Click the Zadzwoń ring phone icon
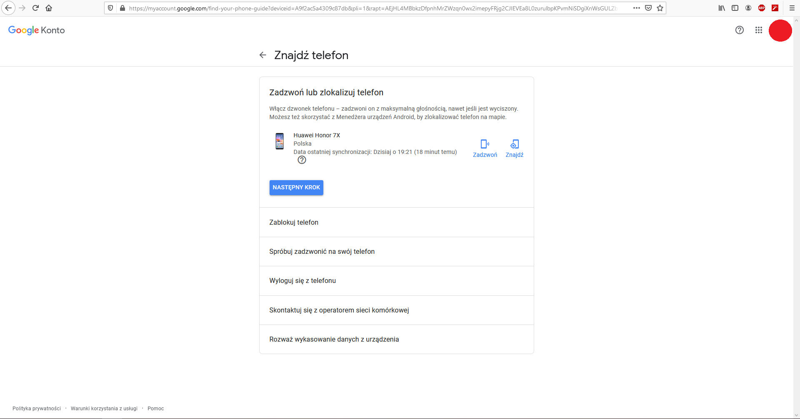 coord(485,144)
